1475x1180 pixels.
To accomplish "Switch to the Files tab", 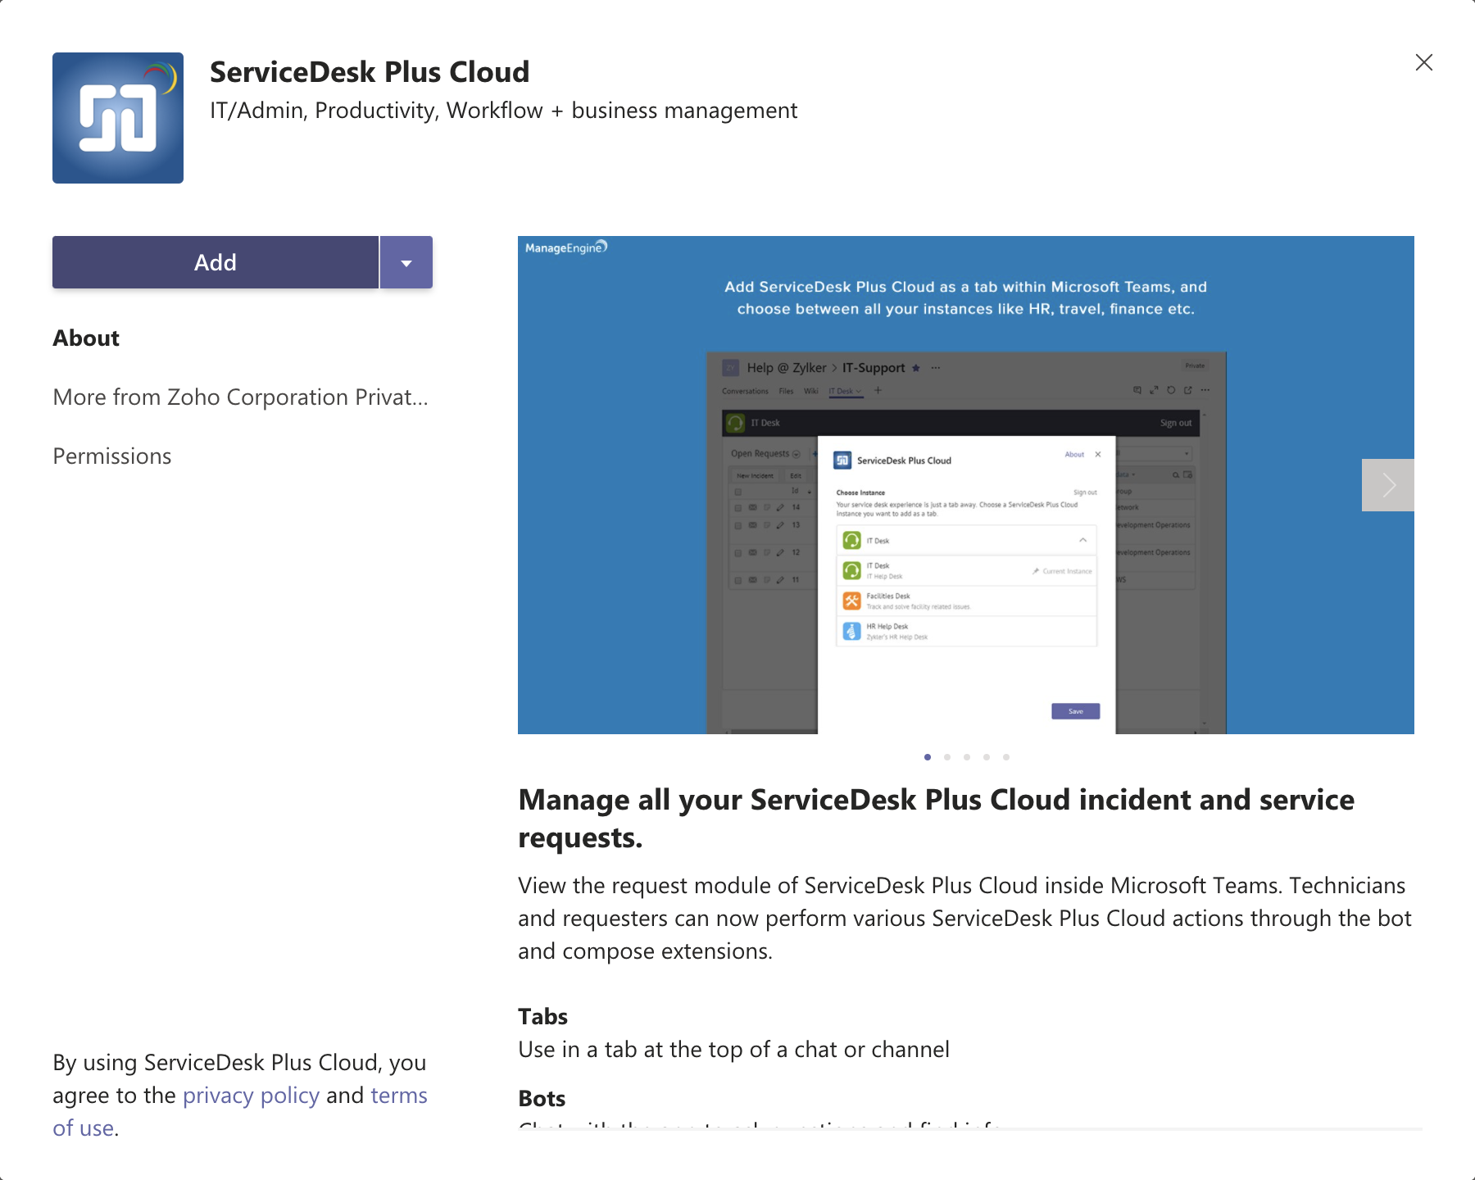I will (x=787, y=391).
